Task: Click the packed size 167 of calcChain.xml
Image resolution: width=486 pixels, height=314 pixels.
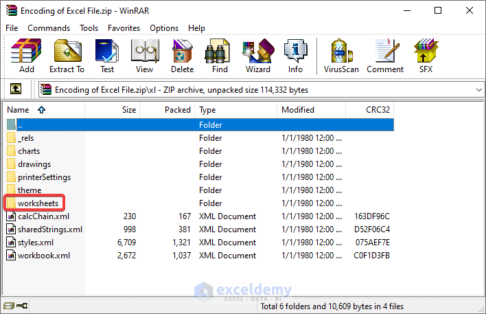Action: 185,216
